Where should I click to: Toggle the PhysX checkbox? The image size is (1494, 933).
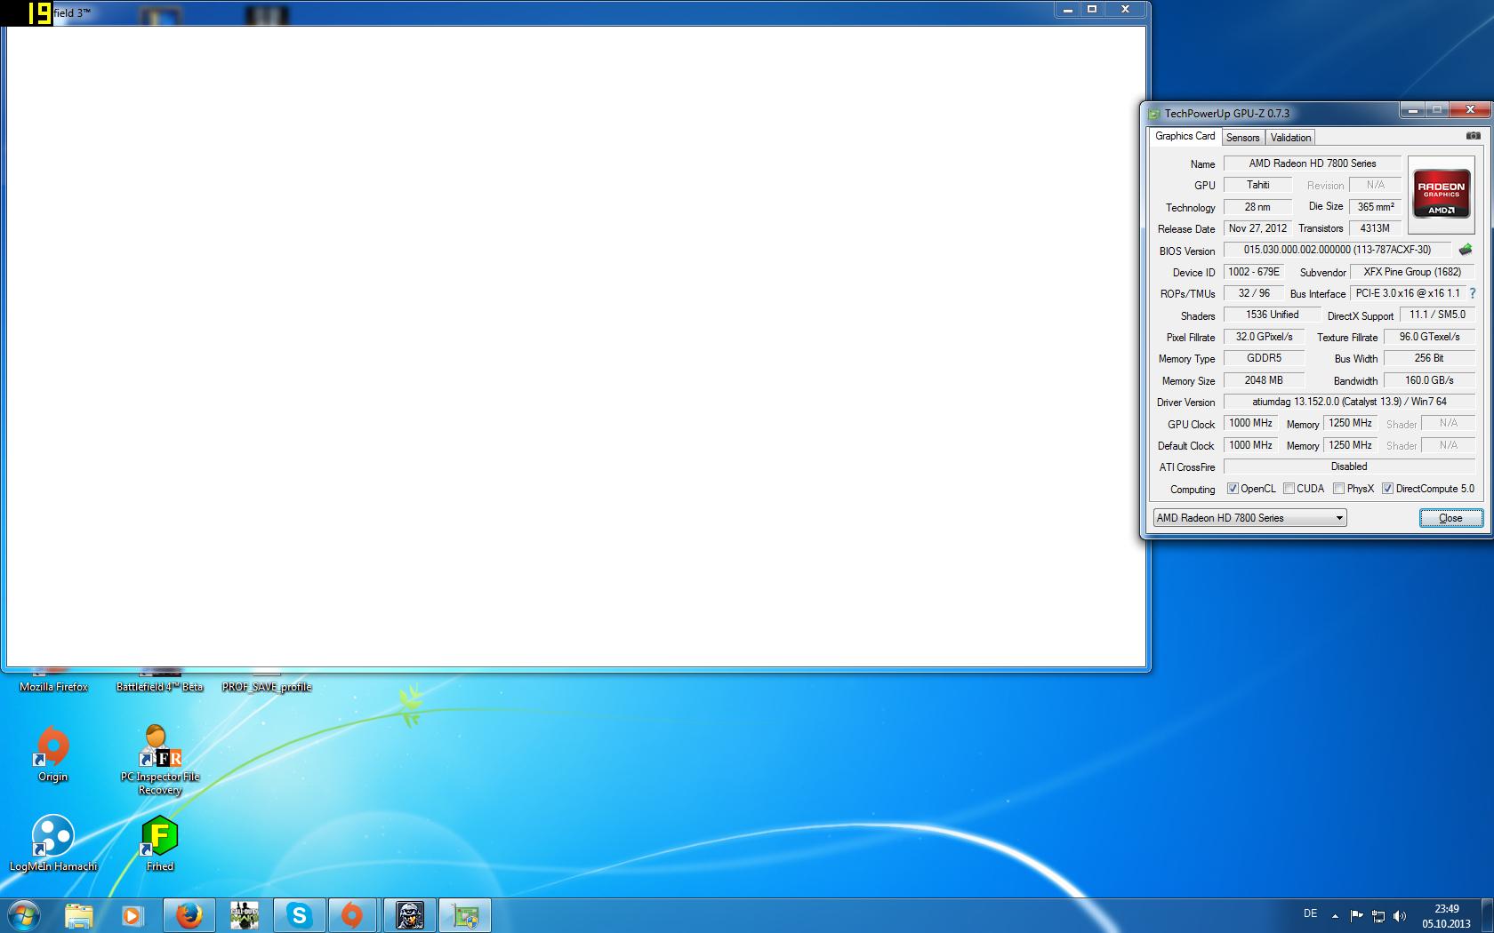[x=1338, y=489]
